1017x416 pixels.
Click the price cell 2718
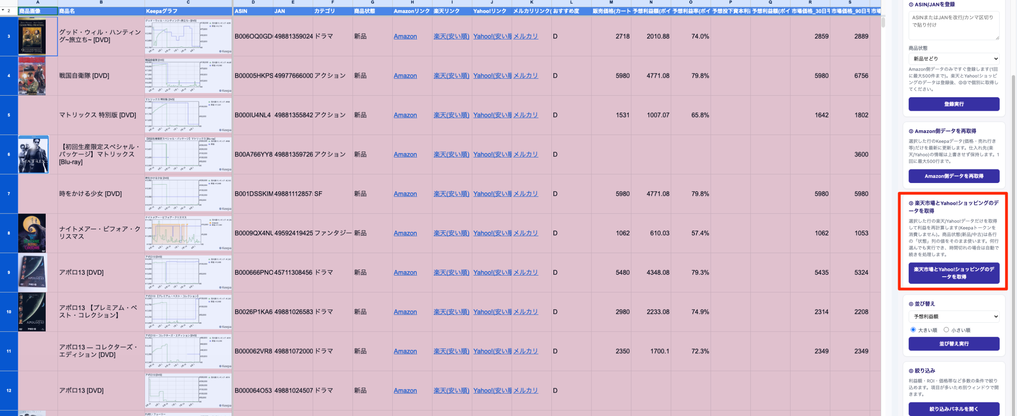611,36
